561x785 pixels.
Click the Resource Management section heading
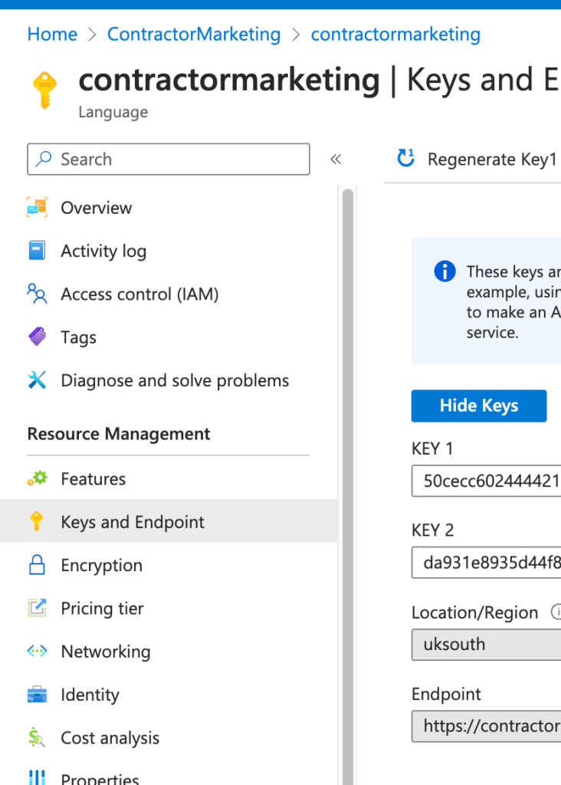(x=119, y=434)
